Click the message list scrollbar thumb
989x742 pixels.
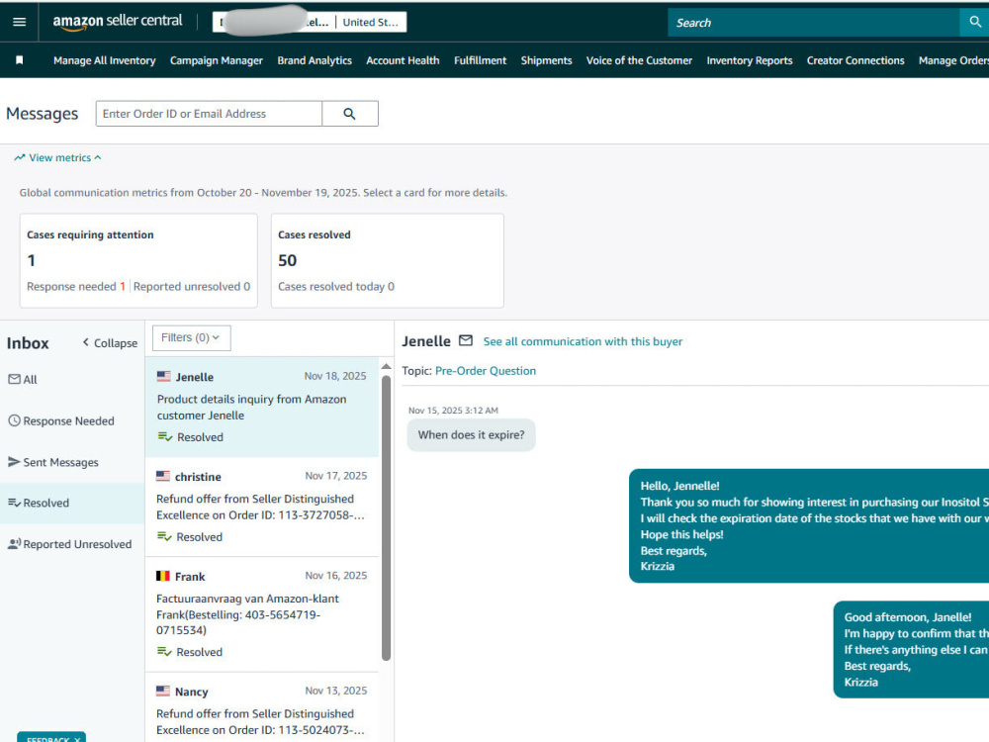click(x=386, y=518)
